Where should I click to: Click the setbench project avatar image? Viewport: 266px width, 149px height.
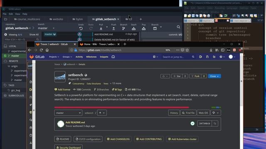pyautogui.click(x=60, y=77)
